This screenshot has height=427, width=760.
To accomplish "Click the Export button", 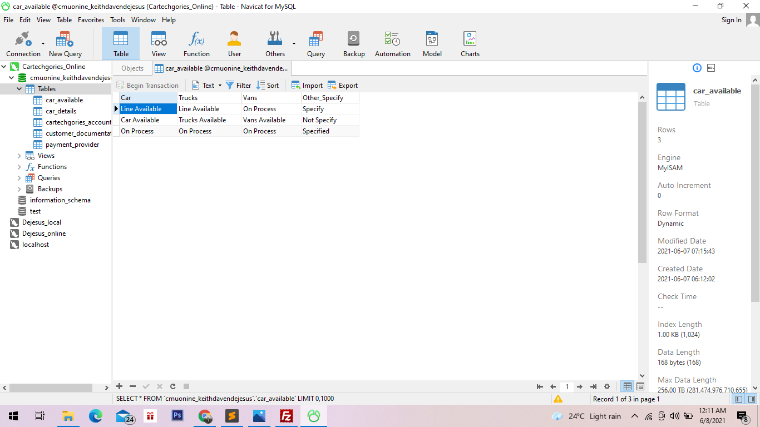I will tap(343, 86).
